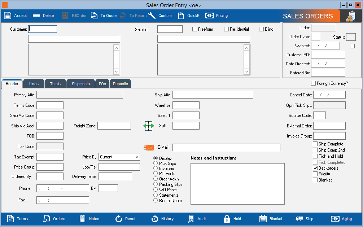Open the Deposits tab
The width and height of the screenshot is (363, 227).
(120, 83)
